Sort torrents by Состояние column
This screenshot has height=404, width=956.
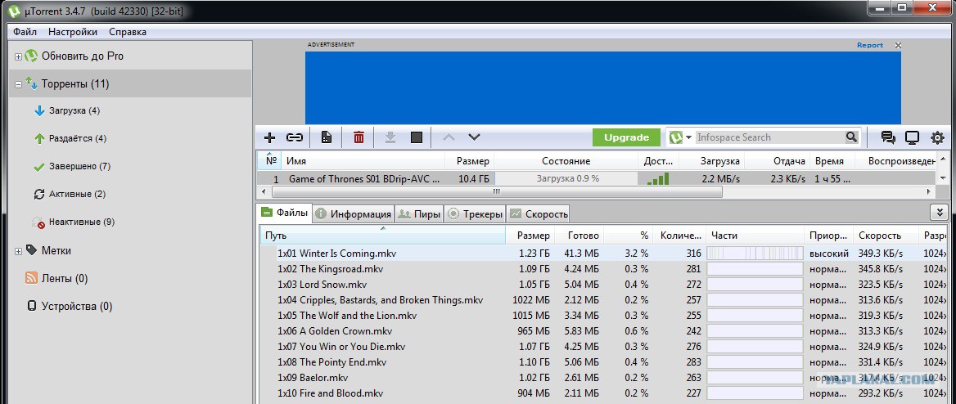point(566,161)
